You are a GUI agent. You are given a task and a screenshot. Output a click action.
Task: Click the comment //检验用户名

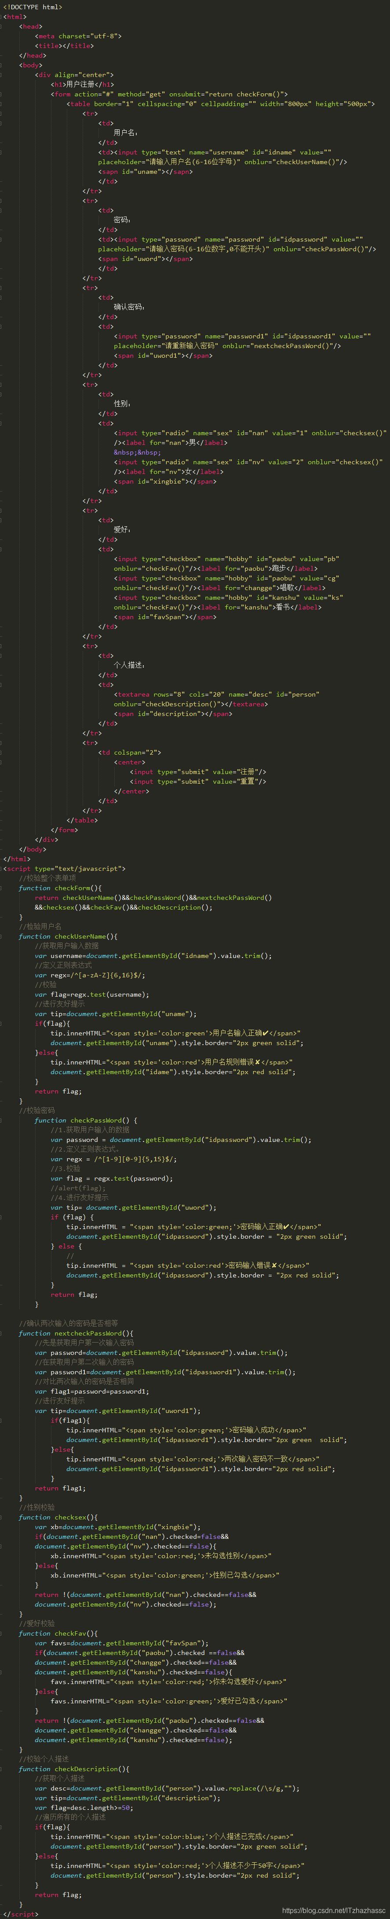pos(40,928)
